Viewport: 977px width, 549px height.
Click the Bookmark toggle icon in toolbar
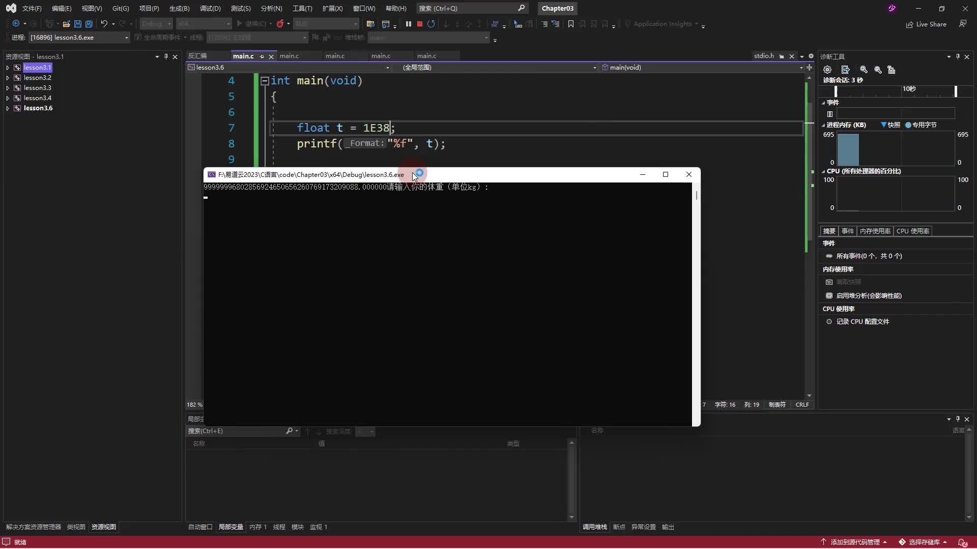pos(571,24)
